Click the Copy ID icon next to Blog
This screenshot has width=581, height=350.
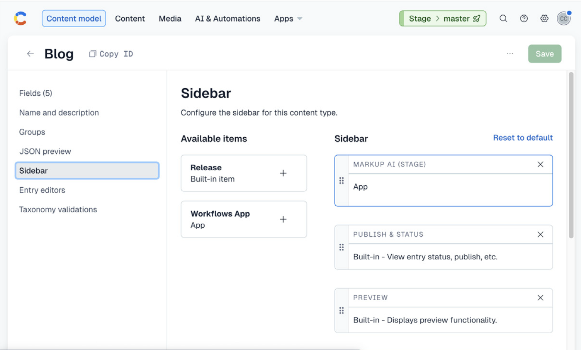click(x=92, y=53)
